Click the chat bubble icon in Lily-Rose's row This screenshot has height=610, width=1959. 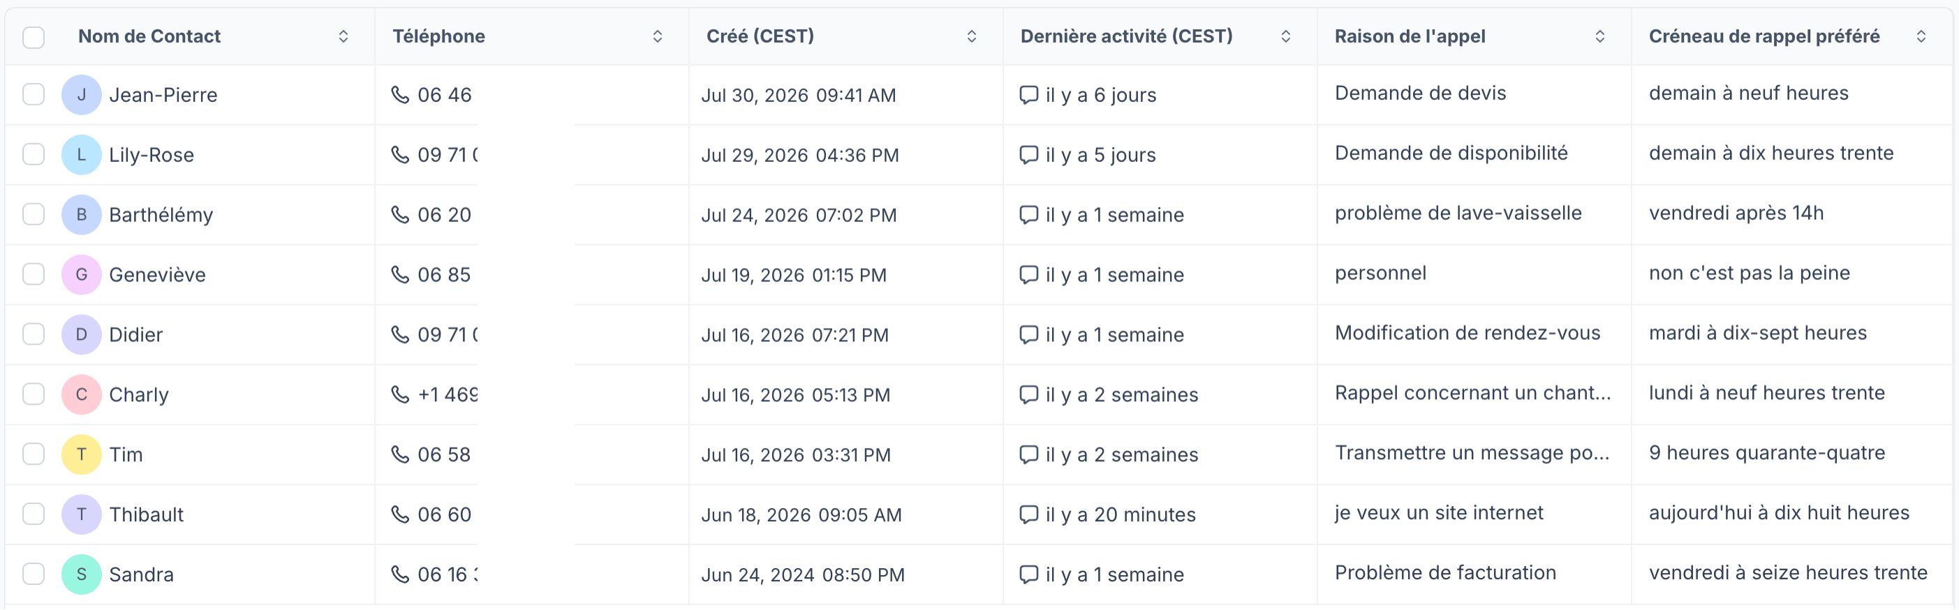(1028, 154)
